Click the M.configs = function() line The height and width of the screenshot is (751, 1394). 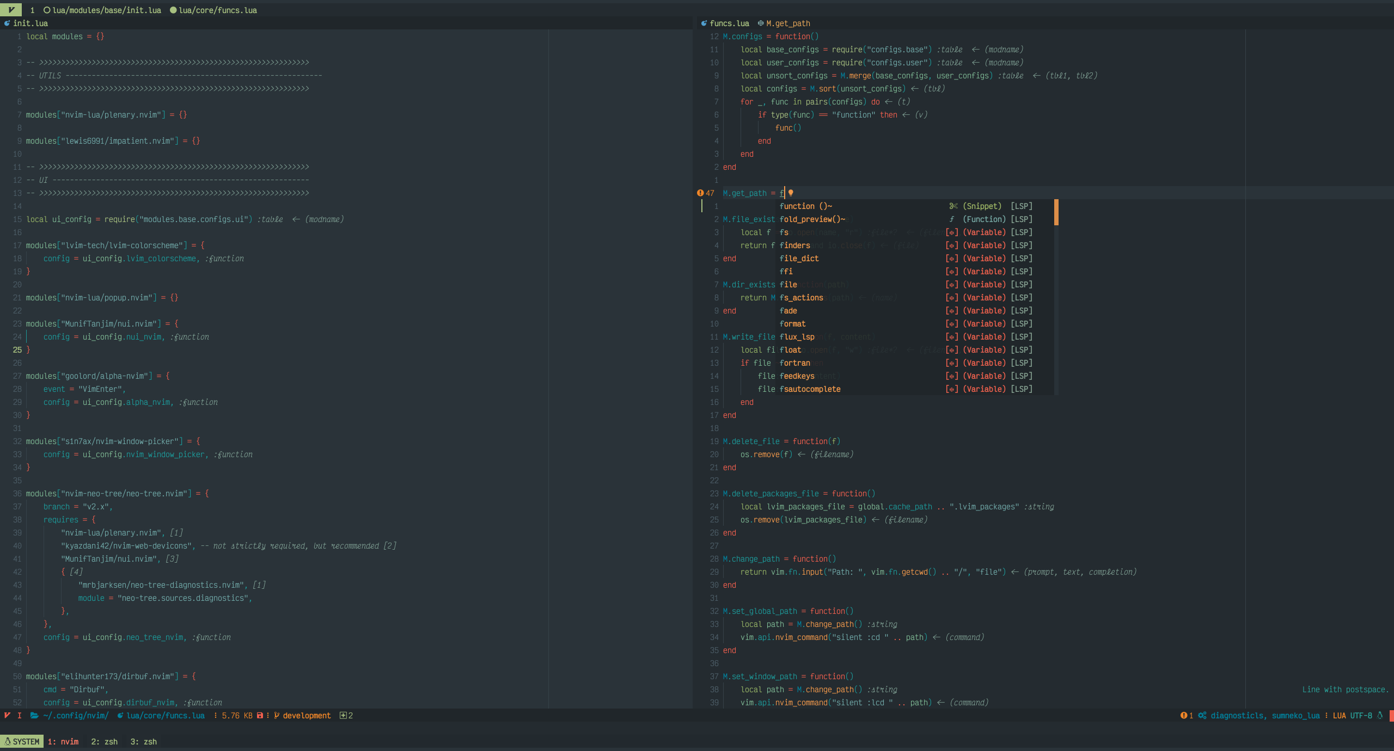point(771,36)
